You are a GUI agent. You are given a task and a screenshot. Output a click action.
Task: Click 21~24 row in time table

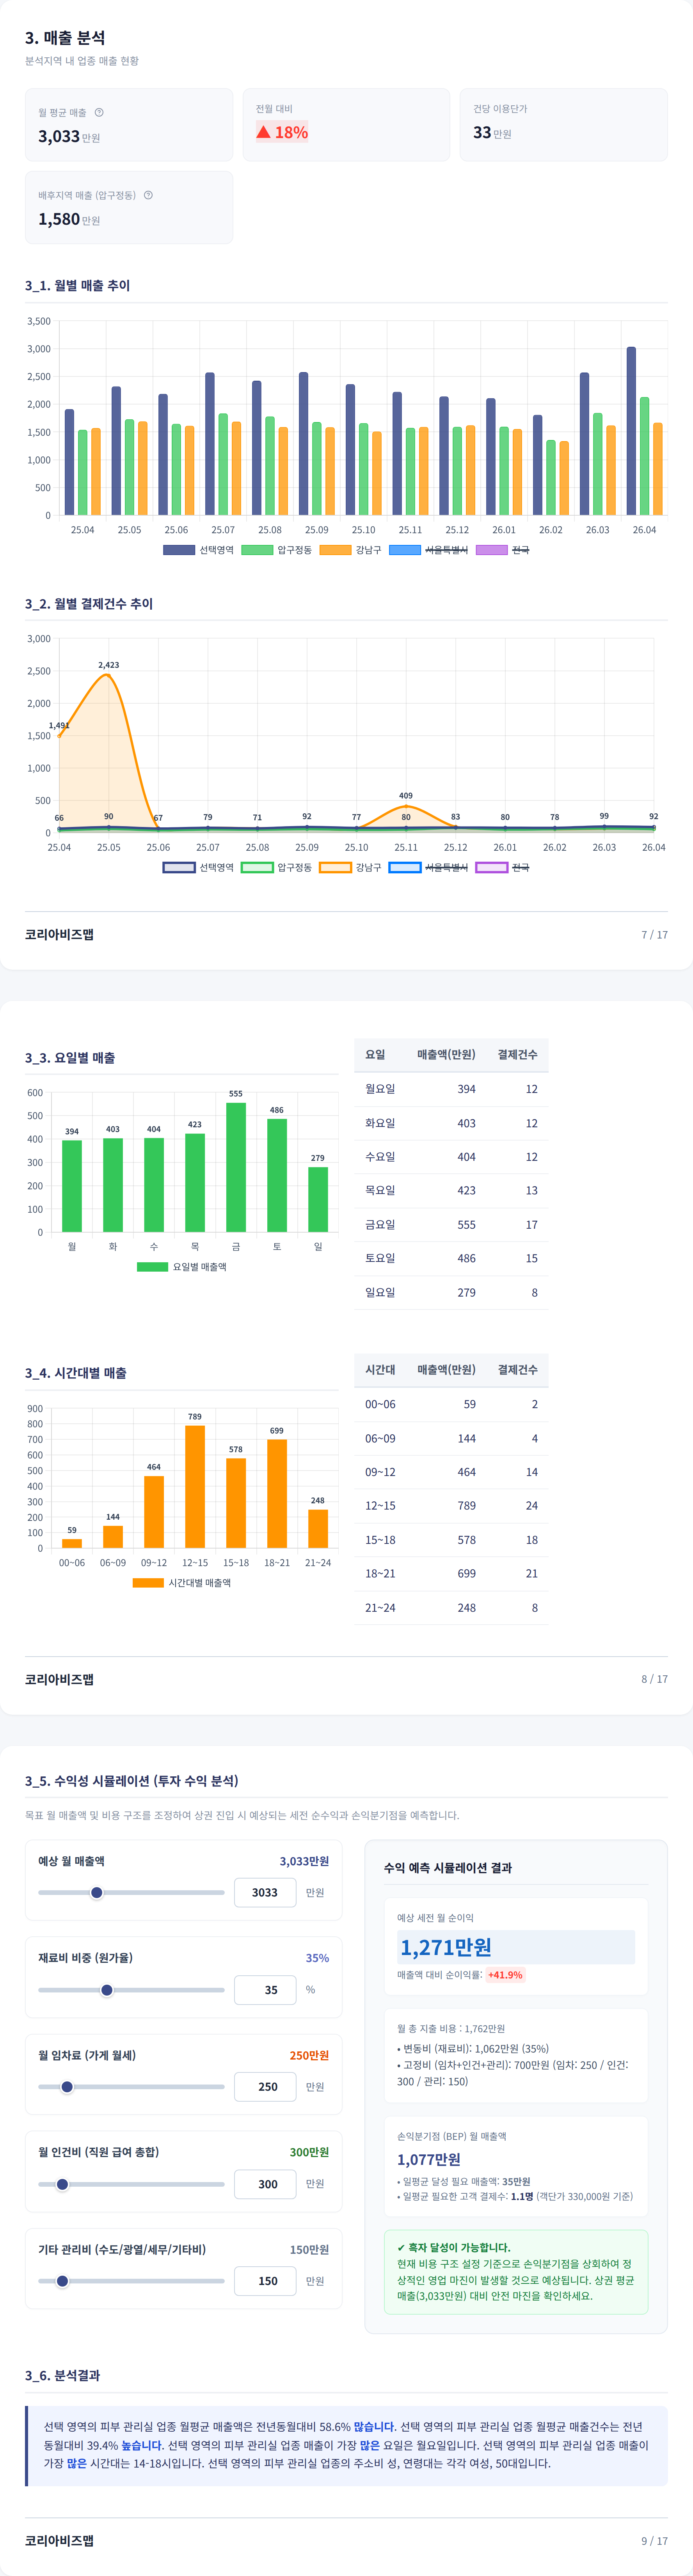coord(451,1608)
